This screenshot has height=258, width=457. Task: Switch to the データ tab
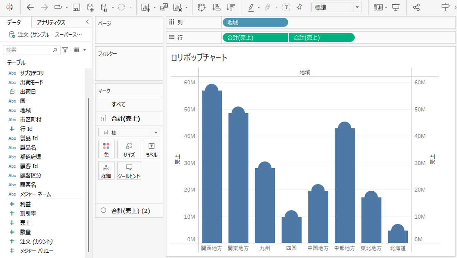pos(14,22)
